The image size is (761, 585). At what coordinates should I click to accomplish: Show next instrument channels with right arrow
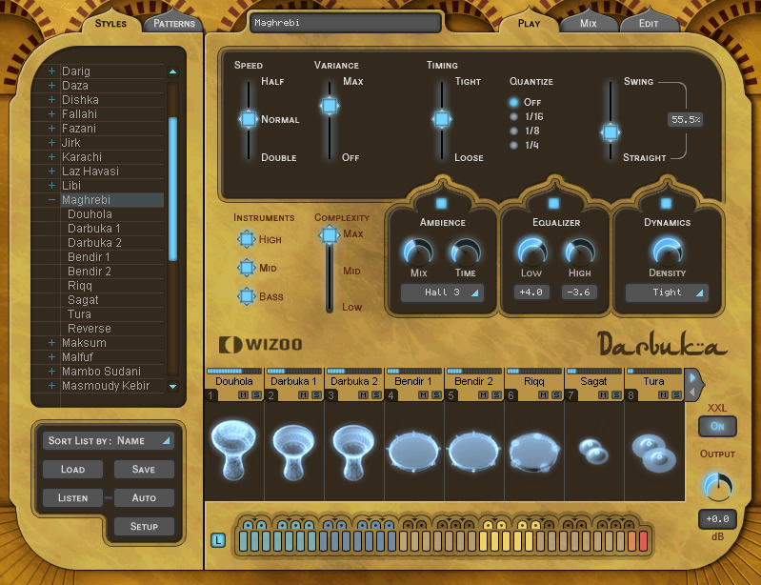point(692,377)
